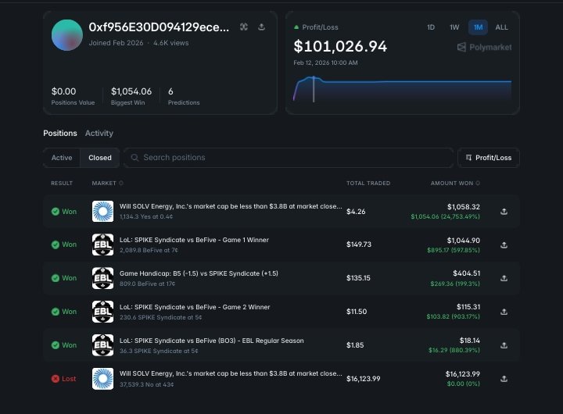Click the $149.73 total traded cell

[359, 244]
